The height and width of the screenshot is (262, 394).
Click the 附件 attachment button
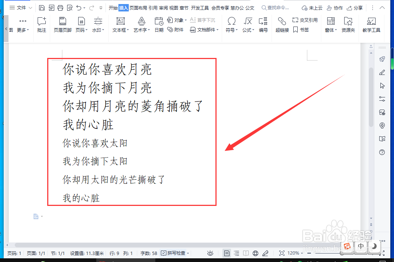[x=175, y=30]
